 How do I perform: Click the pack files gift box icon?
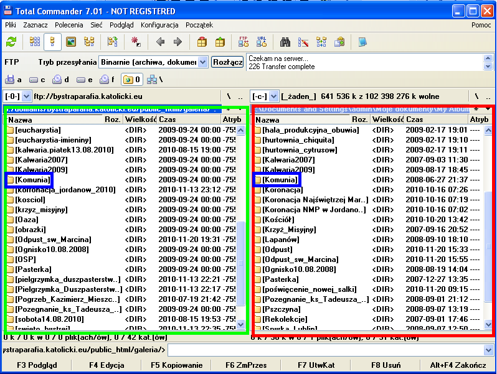pyautogui.click(x=201, y=42)
